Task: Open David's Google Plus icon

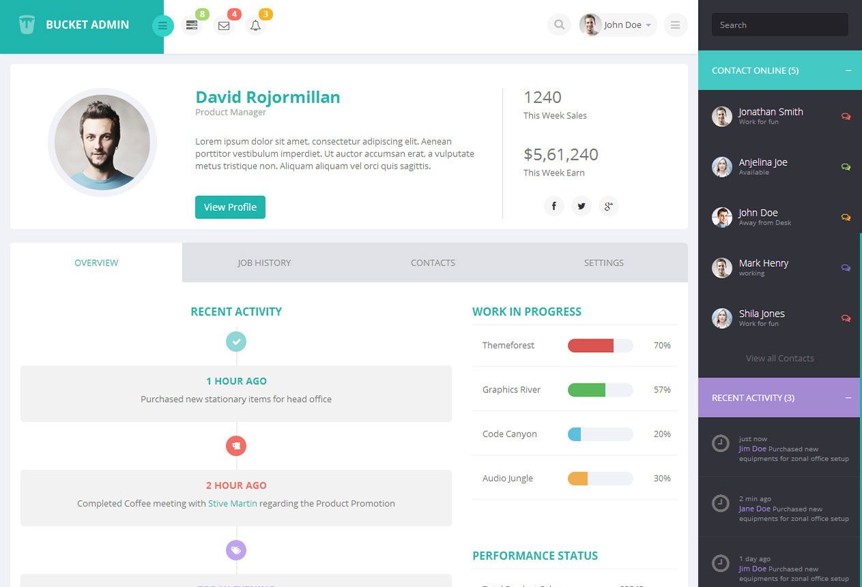Action: point(608,206)
